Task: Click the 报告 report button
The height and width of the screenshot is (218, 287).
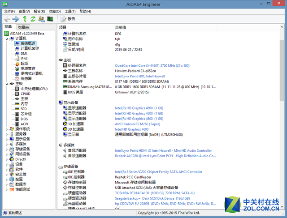Action: 68,19
